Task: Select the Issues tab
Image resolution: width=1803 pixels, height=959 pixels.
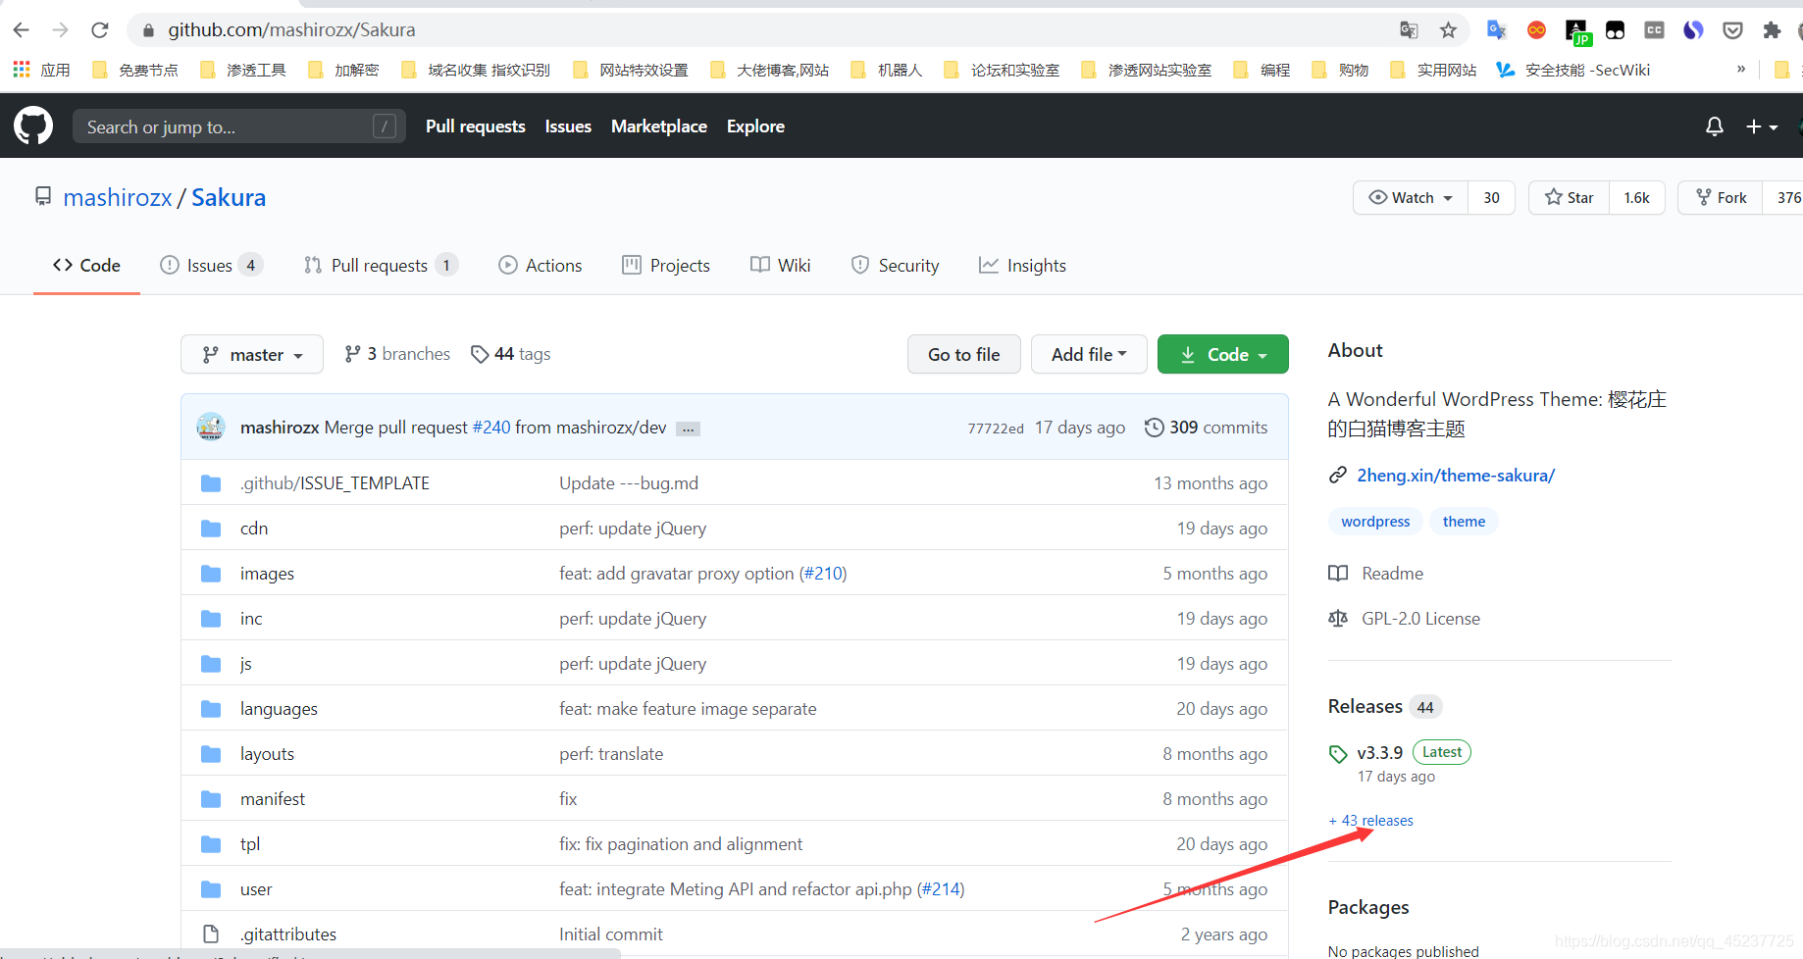Action: (211, 265)
